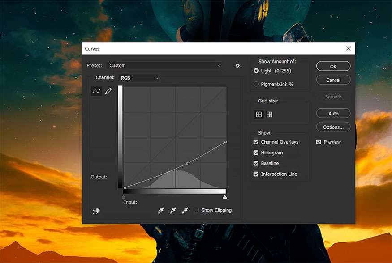The width and height of the screenshot is (392, 263).
Task: Click the white point input slider triangle
Action: tap(225, 197)
